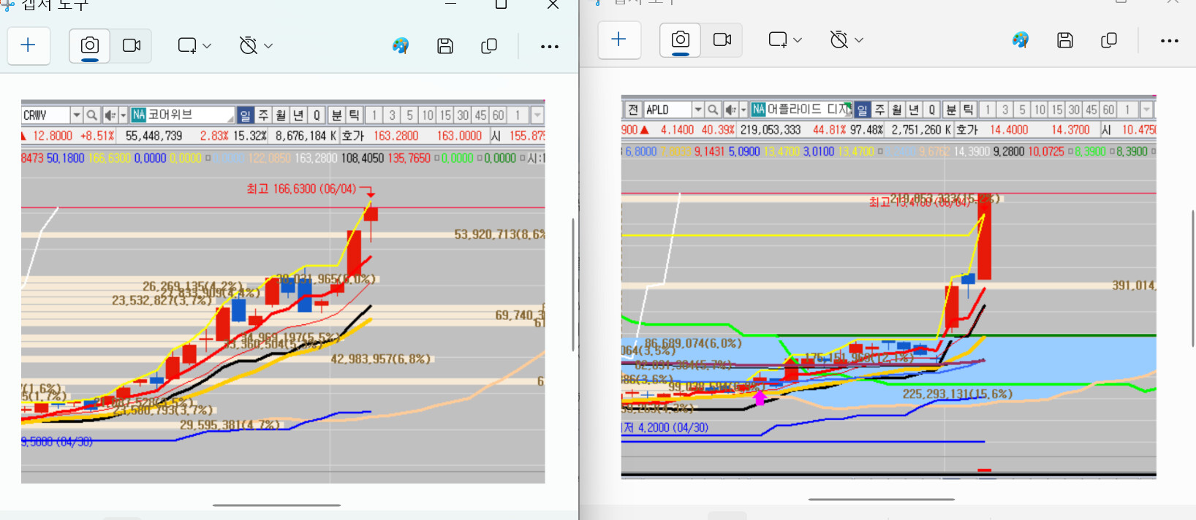The width and height of the screenshot is (1196, 520).
Task: Start a new snip in right window
Action: pos(618,39)
